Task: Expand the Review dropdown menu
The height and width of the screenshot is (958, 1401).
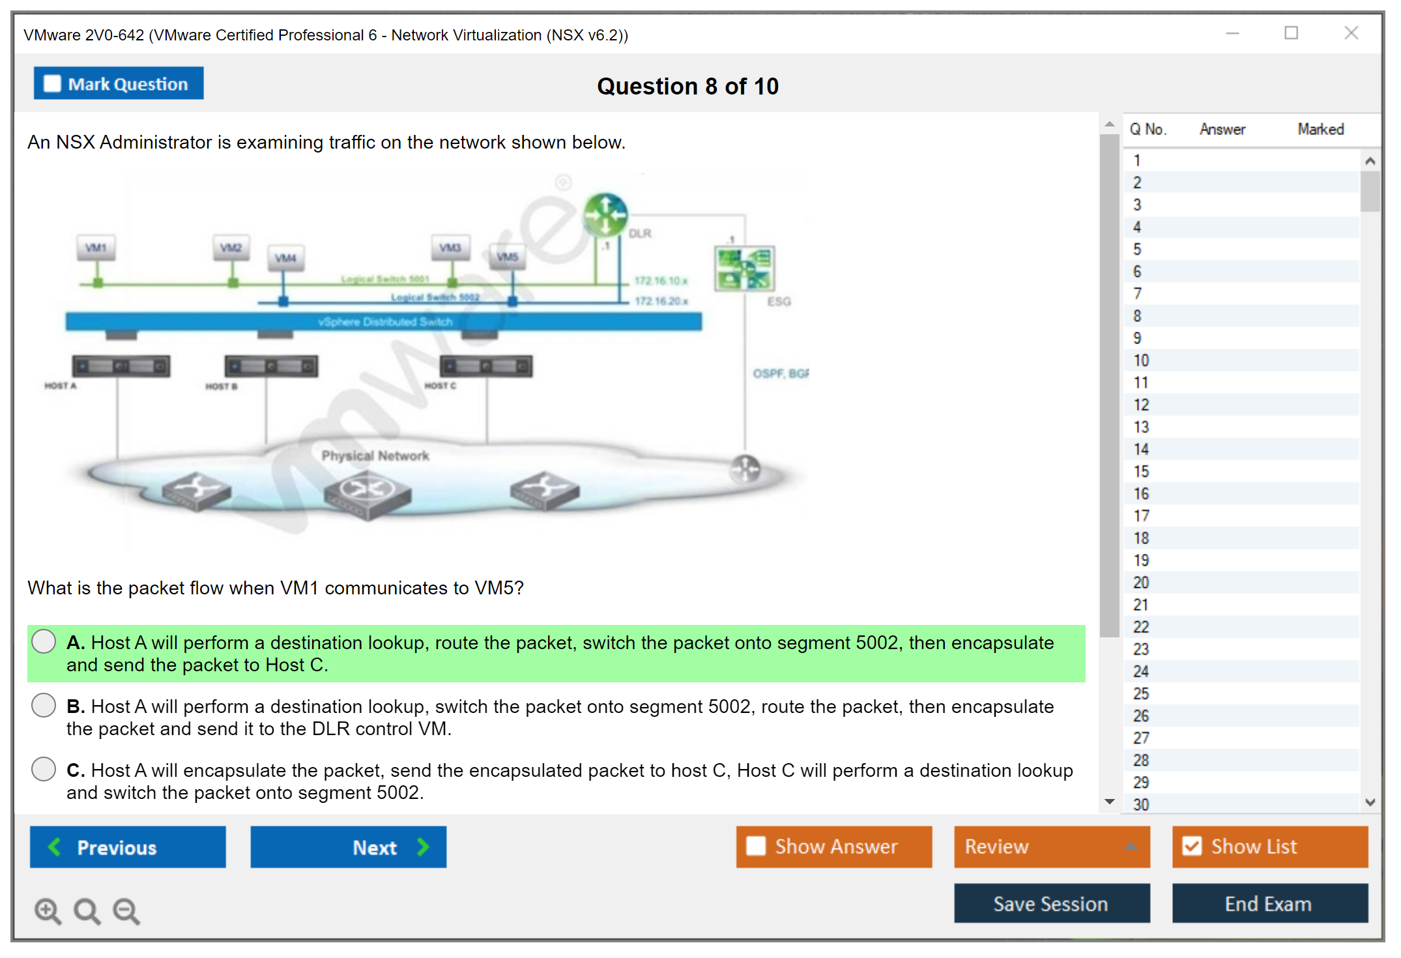Action: point(1131,847)
